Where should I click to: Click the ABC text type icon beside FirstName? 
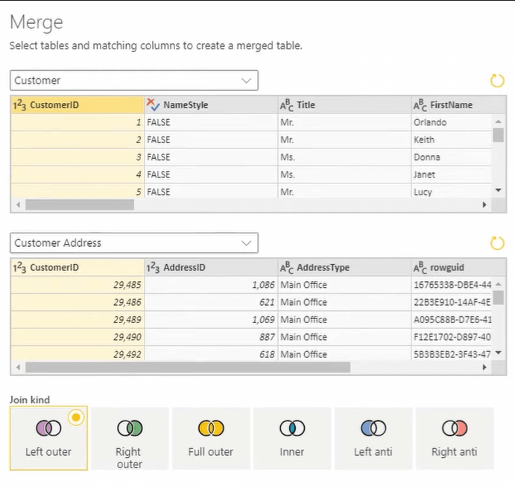coord(420,105)
